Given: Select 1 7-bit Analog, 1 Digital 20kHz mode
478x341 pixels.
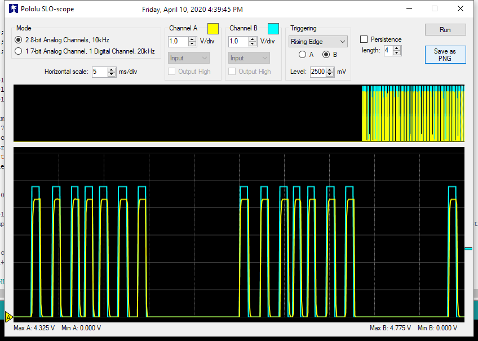Looking at the screenshot, I should coord(85,51).
